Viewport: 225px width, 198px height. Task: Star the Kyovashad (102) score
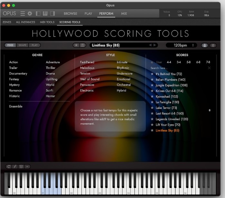[x=152, y=96]
